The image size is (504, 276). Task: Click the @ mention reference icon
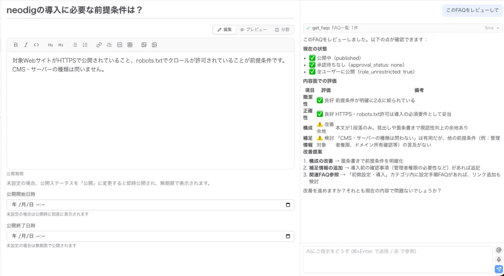498,250
